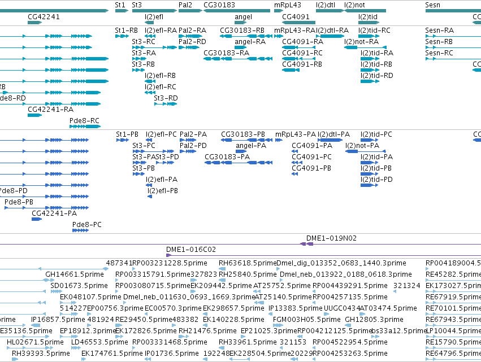This screenshot has height=362, width=481.
Task: Select the angel gene label
Action: click(243, 17)
